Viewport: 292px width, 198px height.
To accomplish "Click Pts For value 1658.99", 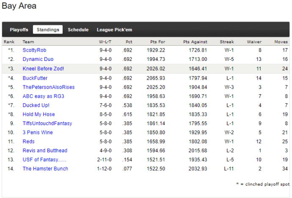I will (x=156, y=142).
